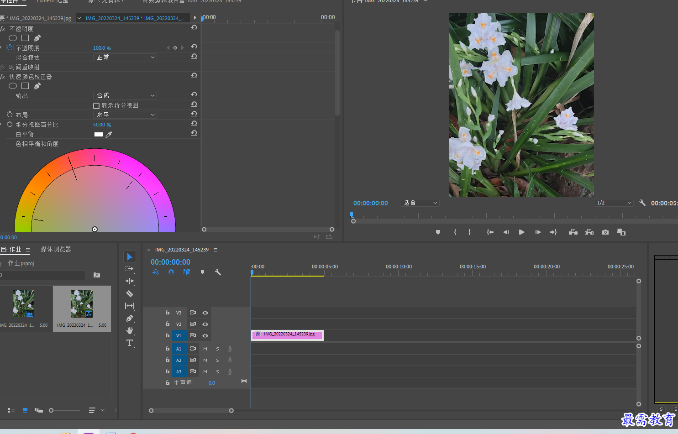The width and height of the screenshot is (678, 434).
Task: Mute audio track A1
Action: (205, 349)
